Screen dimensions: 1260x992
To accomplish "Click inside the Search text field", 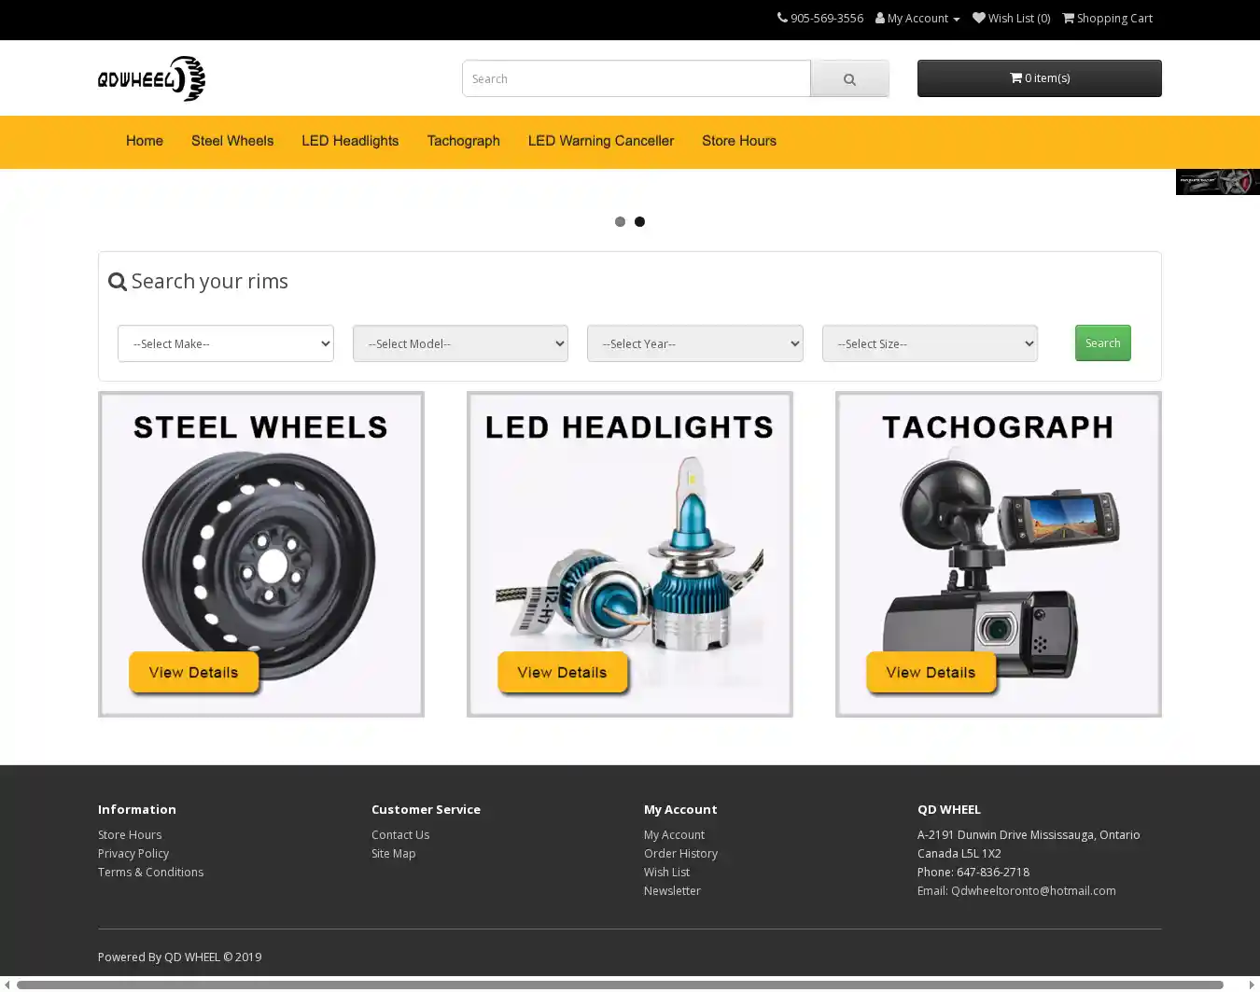I will [x=636, y=79].
